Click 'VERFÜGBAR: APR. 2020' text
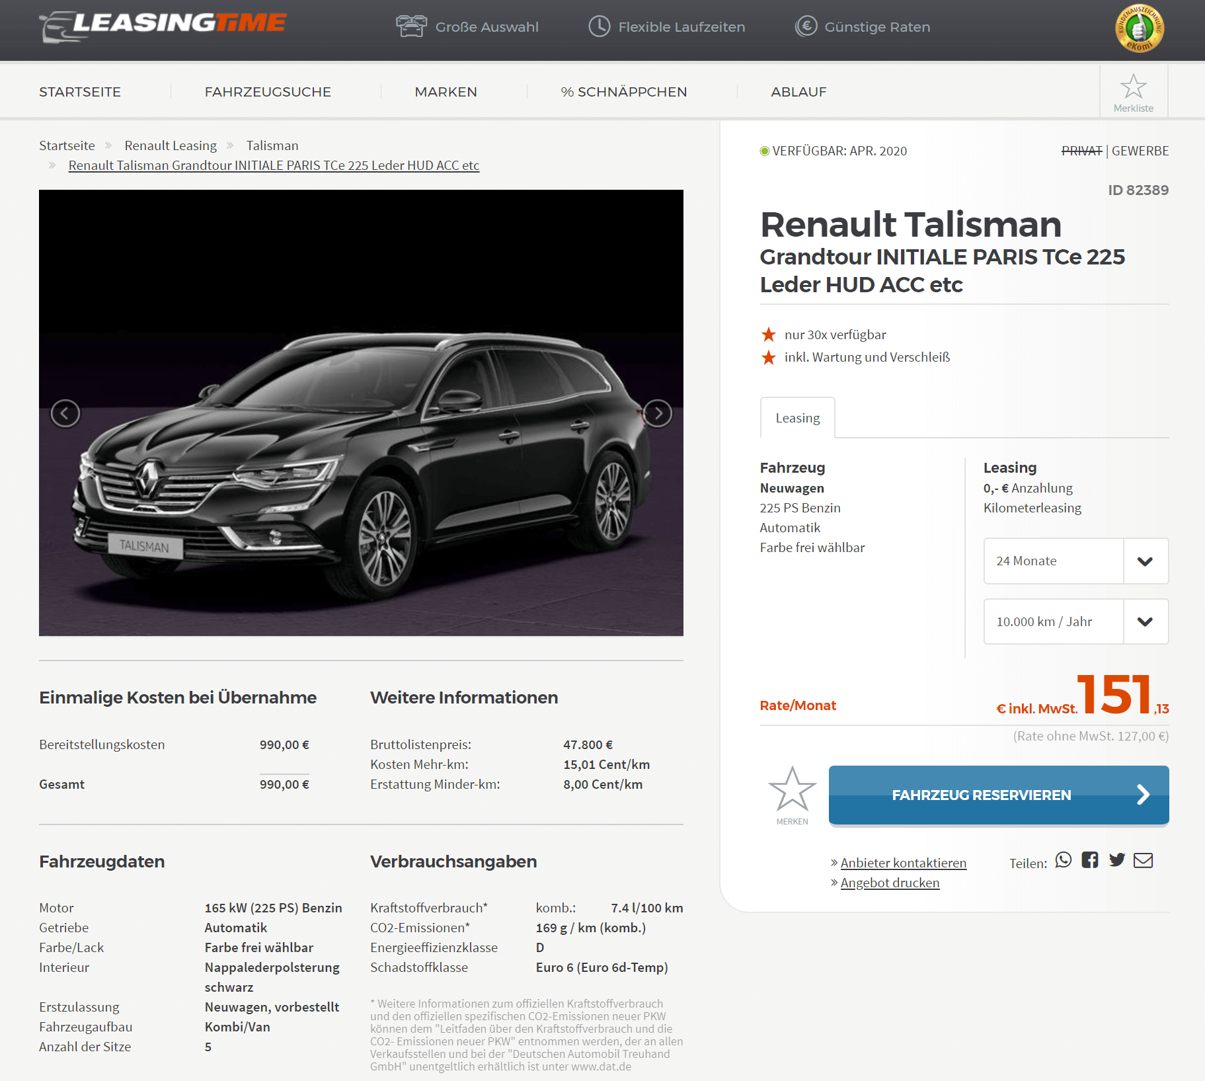The image size is (1205, 1081). [x=839, y=151]
